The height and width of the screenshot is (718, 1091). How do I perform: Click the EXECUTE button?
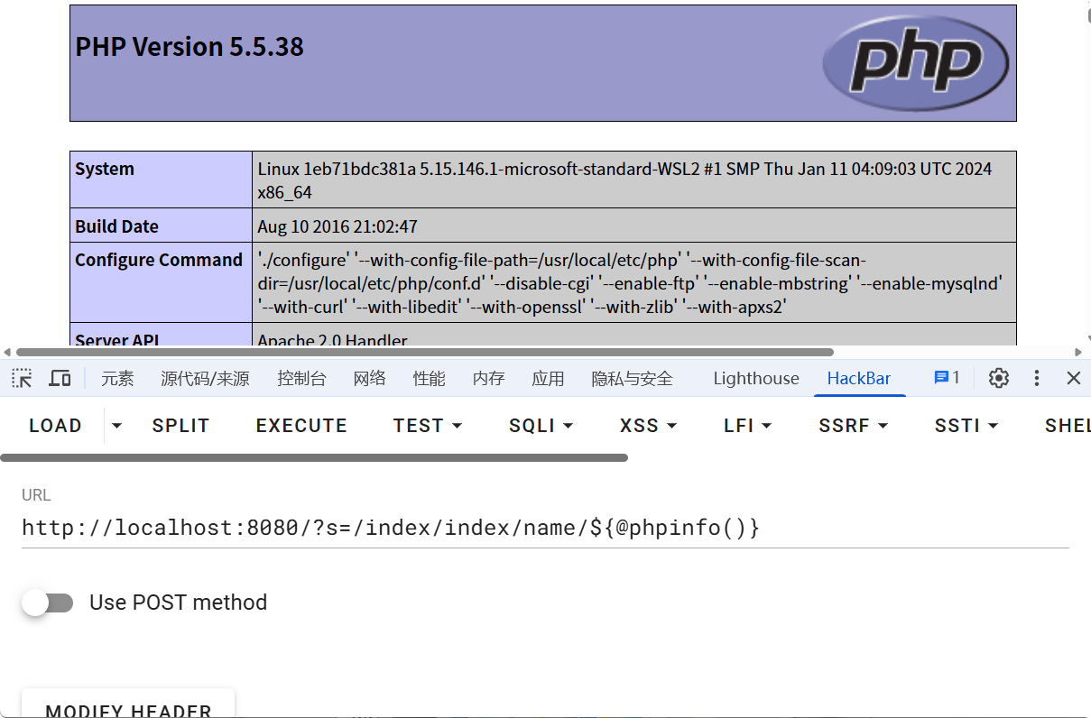coord(301,426)
